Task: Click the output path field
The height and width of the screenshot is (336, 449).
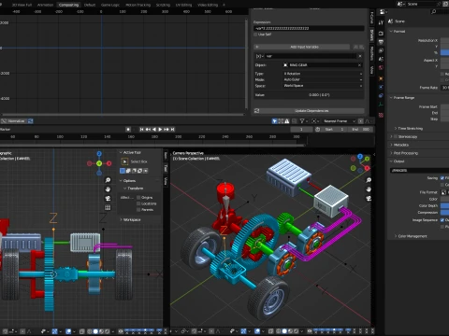Action: [x=419, y=171]
